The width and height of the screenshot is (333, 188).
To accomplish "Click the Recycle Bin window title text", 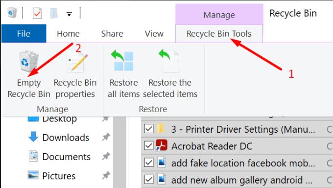I will 293,13.
